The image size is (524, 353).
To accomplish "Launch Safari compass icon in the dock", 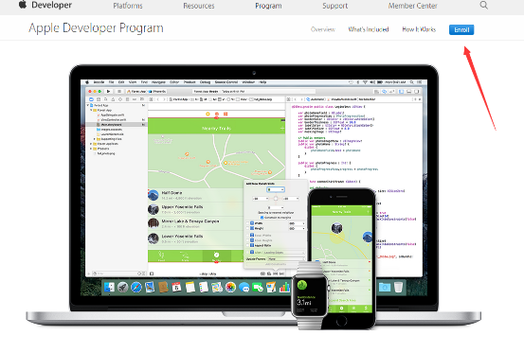I will tap(136, 287).
